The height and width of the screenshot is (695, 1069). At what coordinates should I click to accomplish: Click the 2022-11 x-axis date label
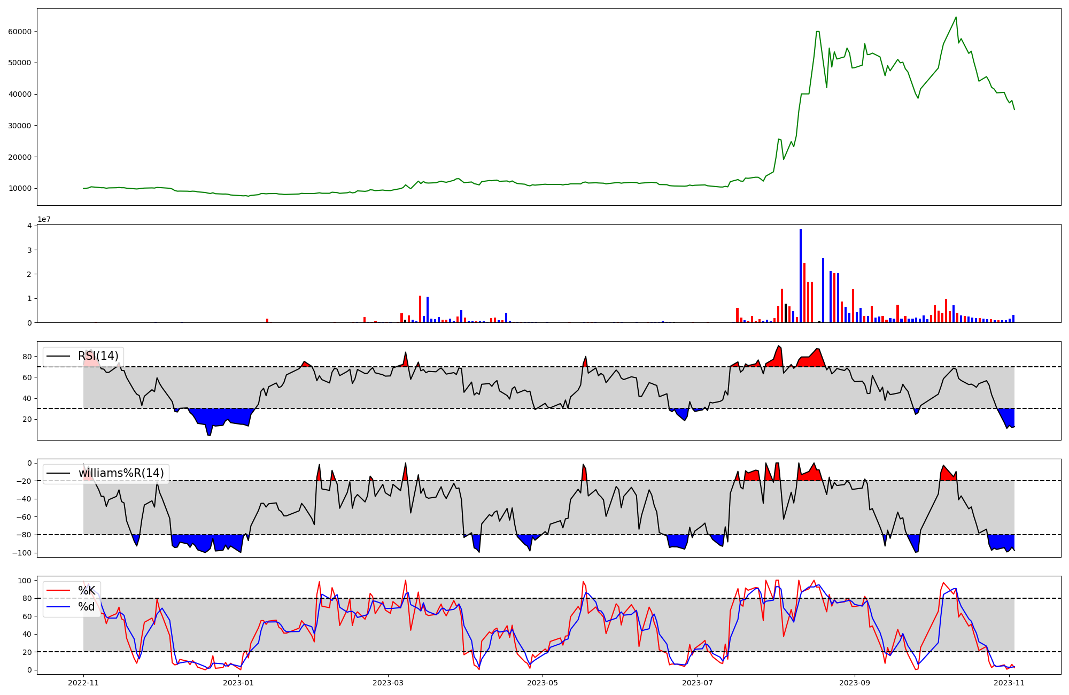pyautogui.click(x=83, y=683)
